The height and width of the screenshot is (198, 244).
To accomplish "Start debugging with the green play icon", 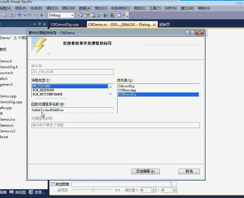I will click(x=42, y=15).
